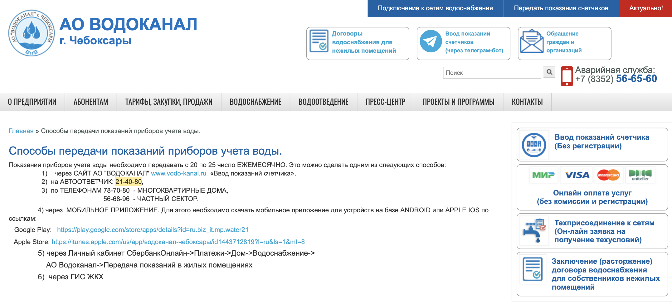Open О ПРЕДПРИЯТИИ menu

tap(32, 102)
